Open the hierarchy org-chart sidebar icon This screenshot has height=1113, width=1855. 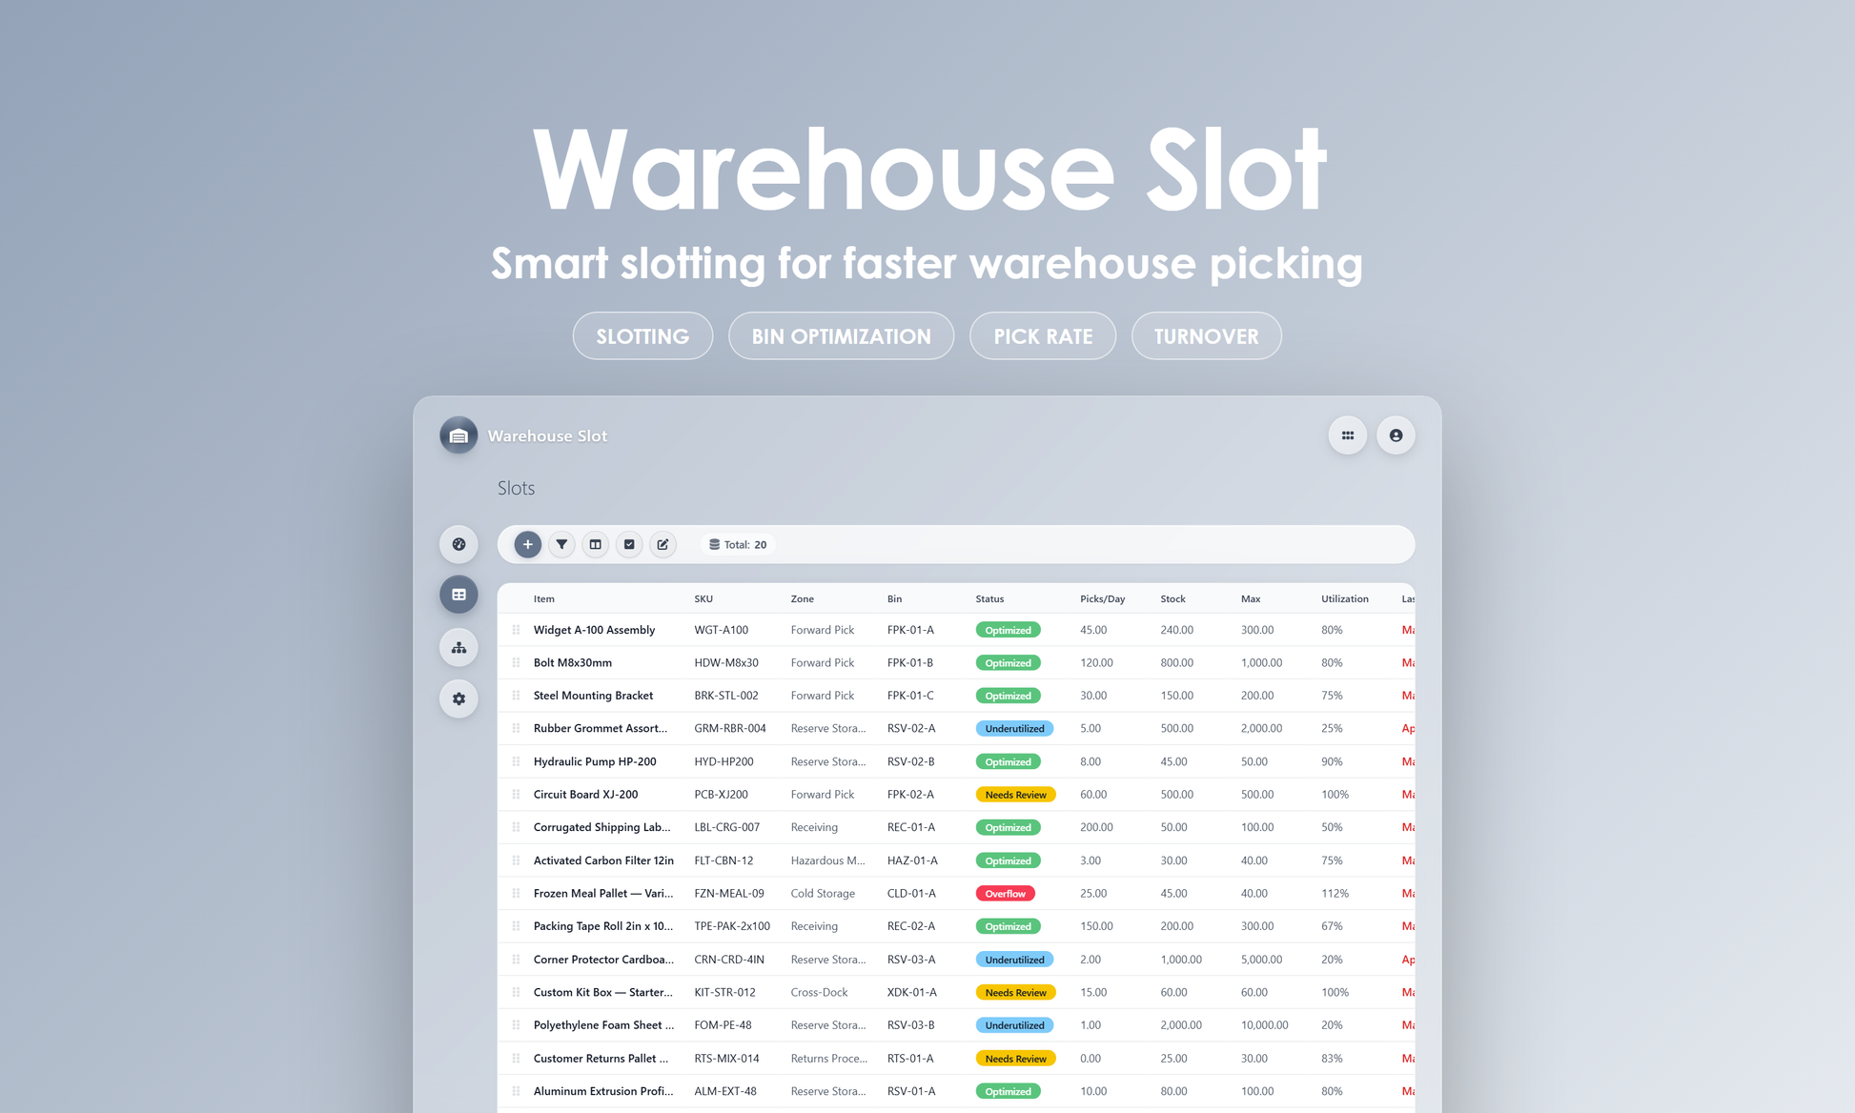point(459,648)
